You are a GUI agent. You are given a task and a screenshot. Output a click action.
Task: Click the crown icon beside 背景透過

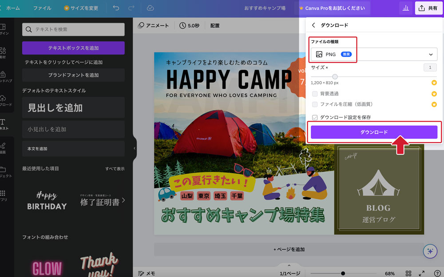click(x=434, y=94)
